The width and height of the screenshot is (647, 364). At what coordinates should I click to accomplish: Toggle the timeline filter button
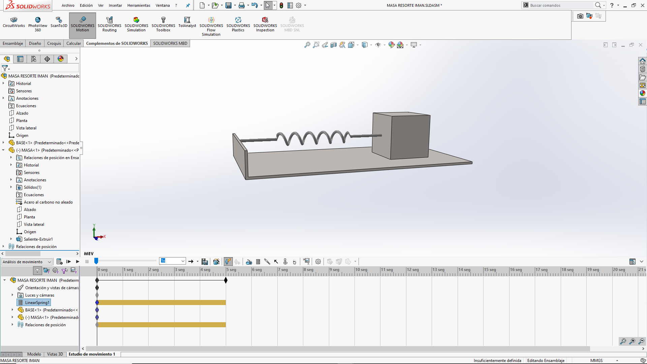(37, 270)
